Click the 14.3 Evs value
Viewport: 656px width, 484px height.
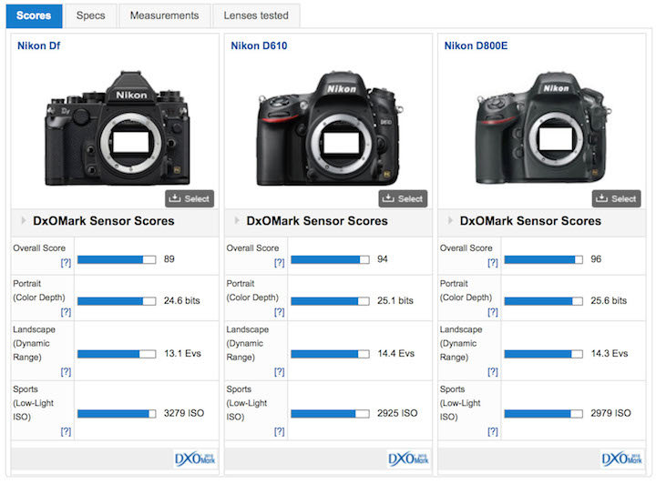point(610,354)
